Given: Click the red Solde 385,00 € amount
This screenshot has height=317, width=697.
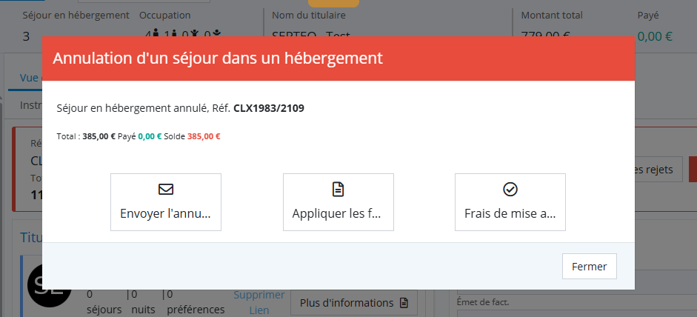Looking at the screenshot, I should pyautogui.click(x=204, y=136).
